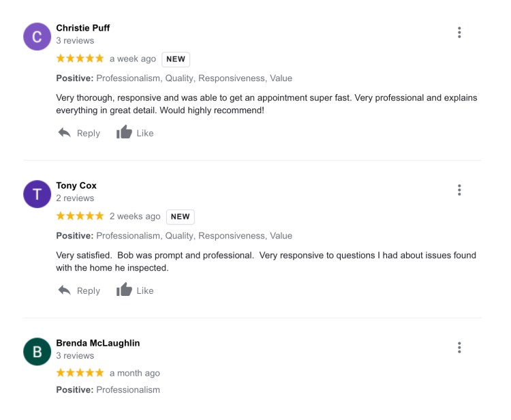Click the Reply text under Tony Cox's review
The height and width of the screenshot is (420, 511).
point(89,290)
